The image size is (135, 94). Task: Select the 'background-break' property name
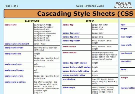14,48
